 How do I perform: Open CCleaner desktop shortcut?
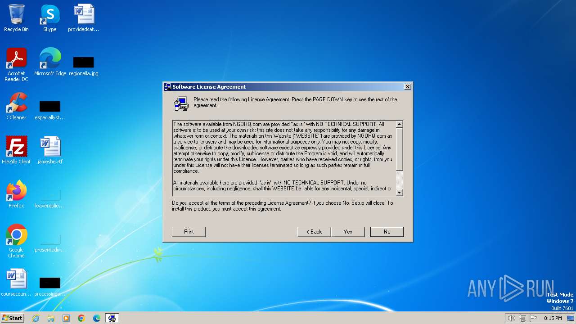[x=16, y=106]
